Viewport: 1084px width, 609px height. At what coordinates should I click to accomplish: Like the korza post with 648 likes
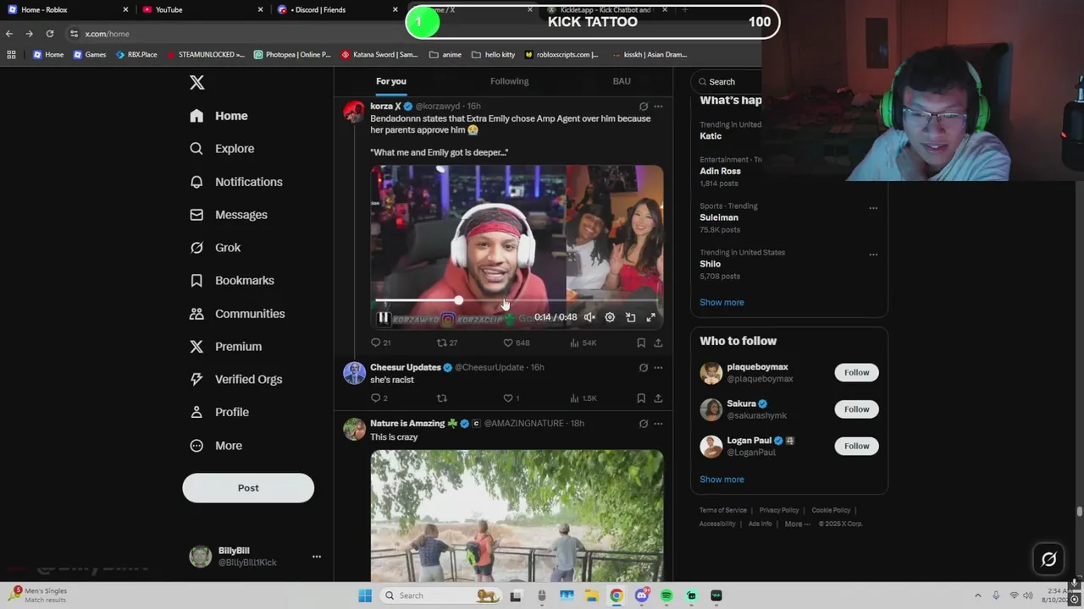click(516, 343)
